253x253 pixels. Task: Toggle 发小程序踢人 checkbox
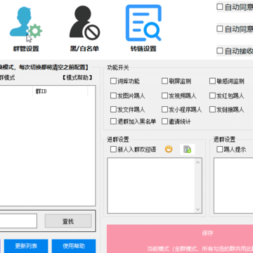165,110
